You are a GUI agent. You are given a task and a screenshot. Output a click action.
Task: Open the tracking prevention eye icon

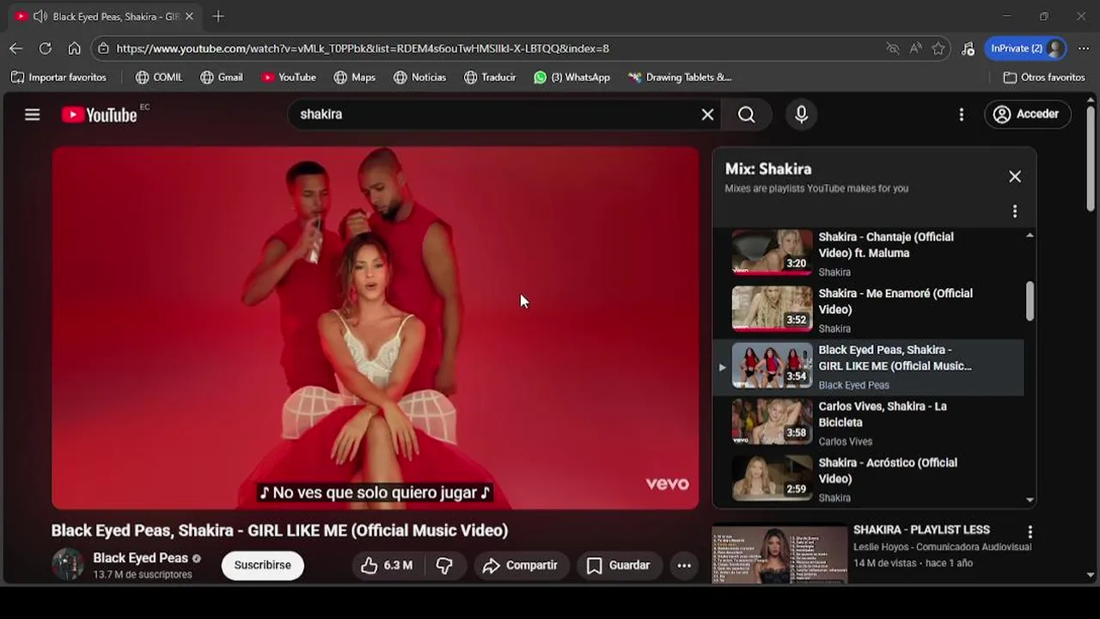[x=893, y=49]
